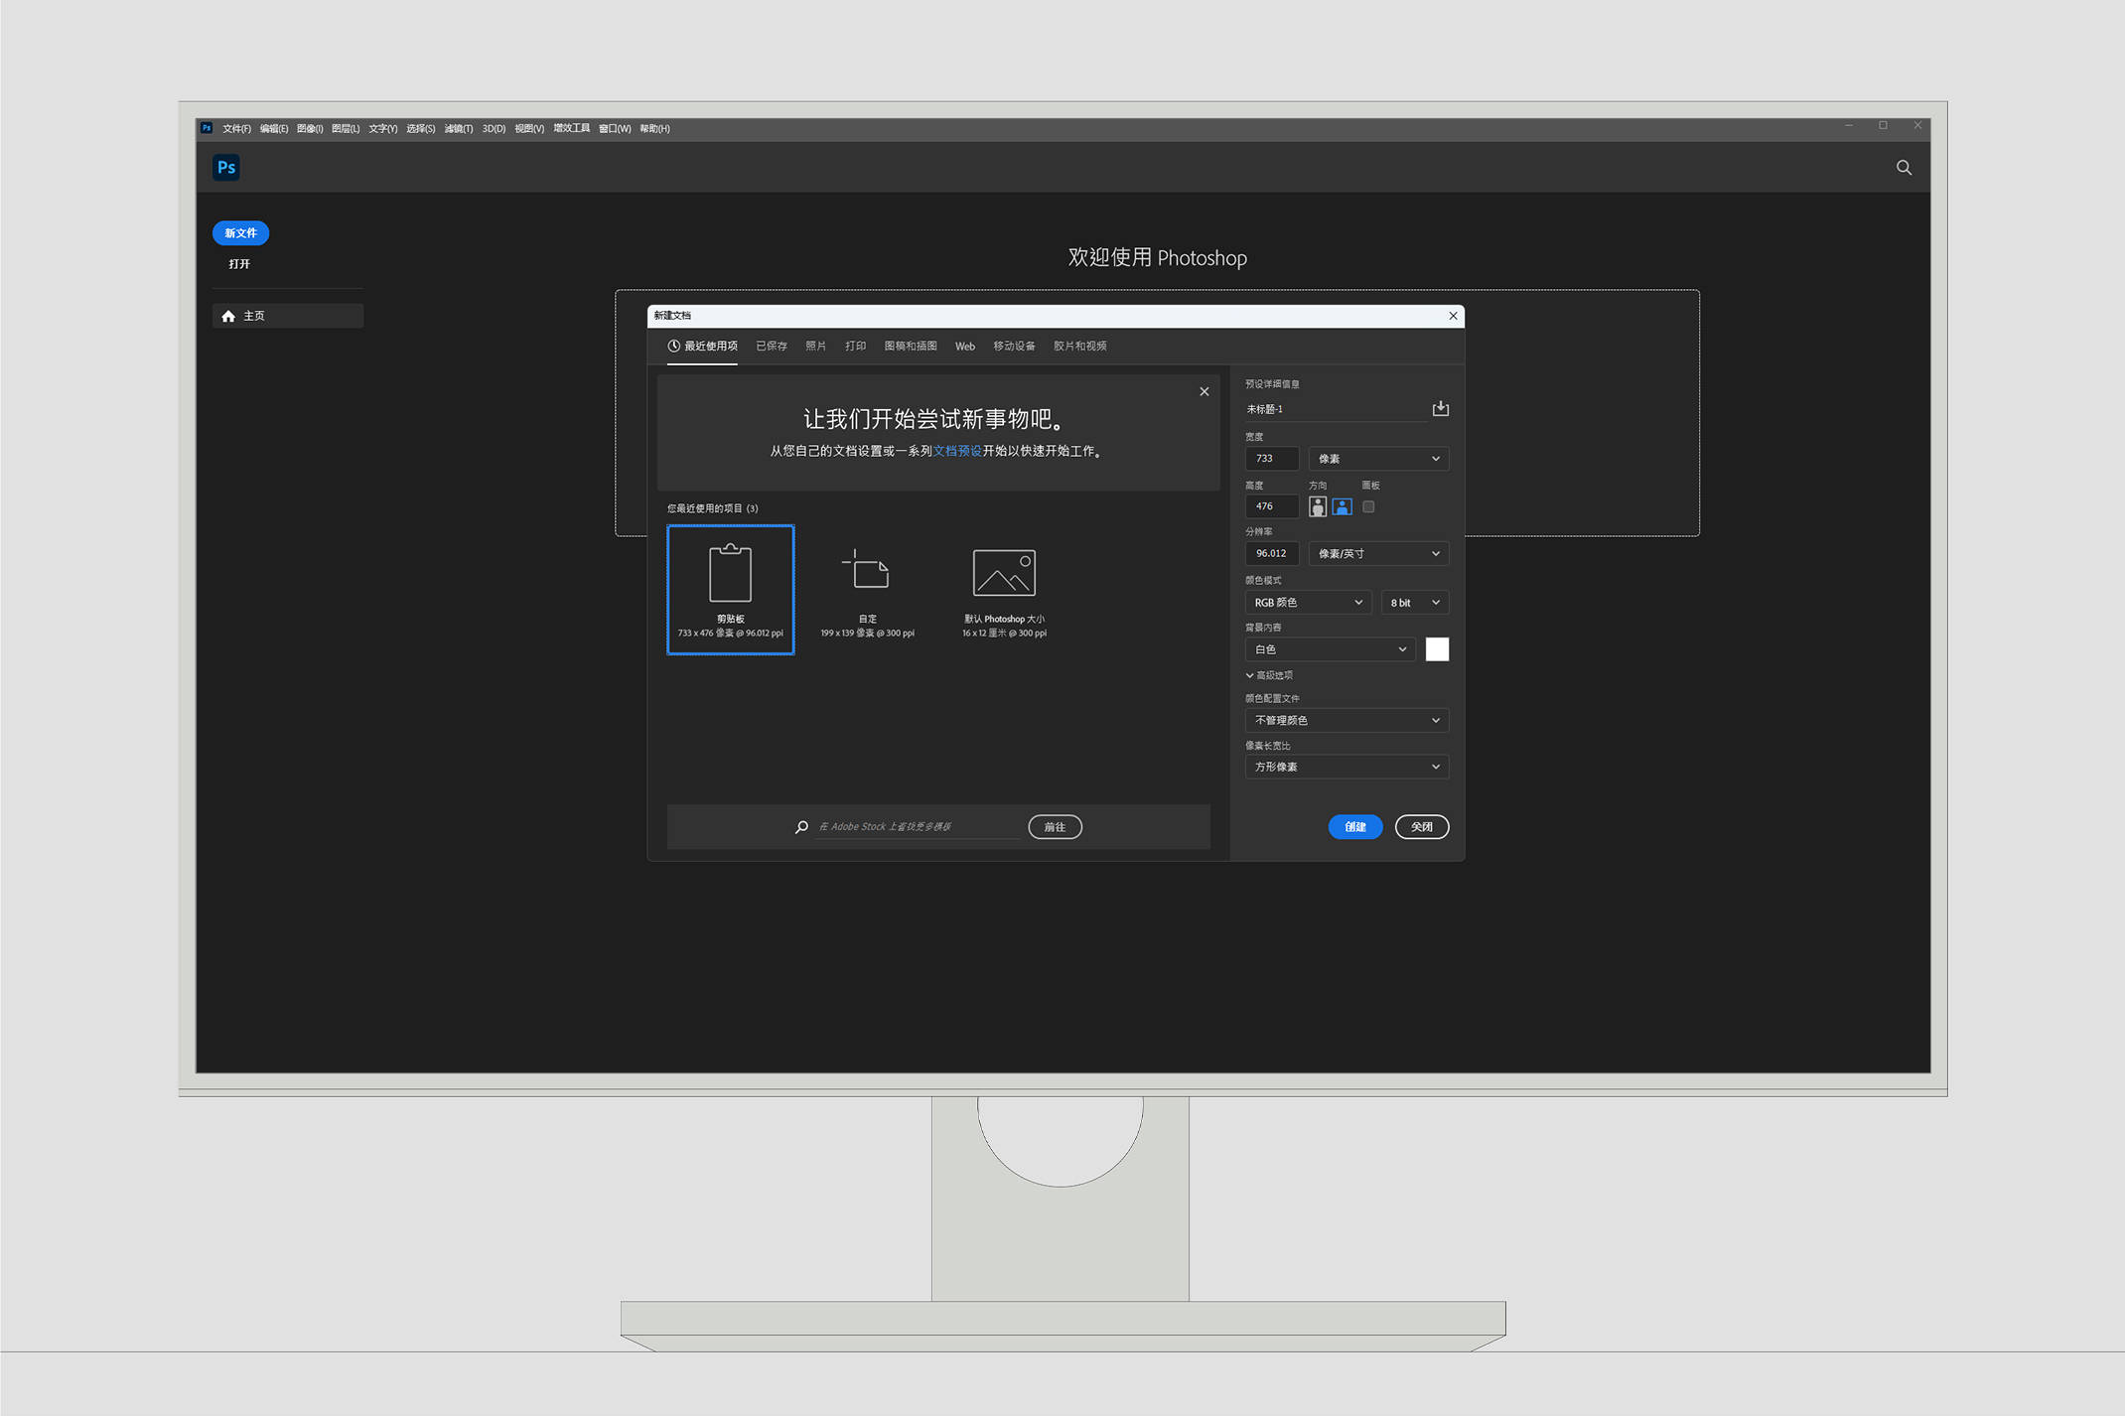Click the small Ps icon in title bar
Image resolution: width=2125 pixels, height=1416 pixels.
[x=207, y=128]
